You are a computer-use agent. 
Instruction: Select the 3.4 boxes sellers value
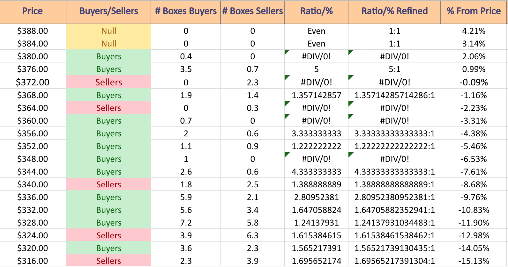[252, 210]
